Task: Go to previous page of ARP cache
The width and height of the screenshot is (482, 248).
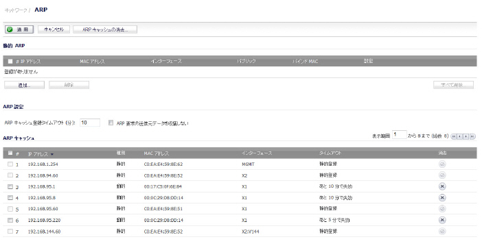Action: click(460, 136)
